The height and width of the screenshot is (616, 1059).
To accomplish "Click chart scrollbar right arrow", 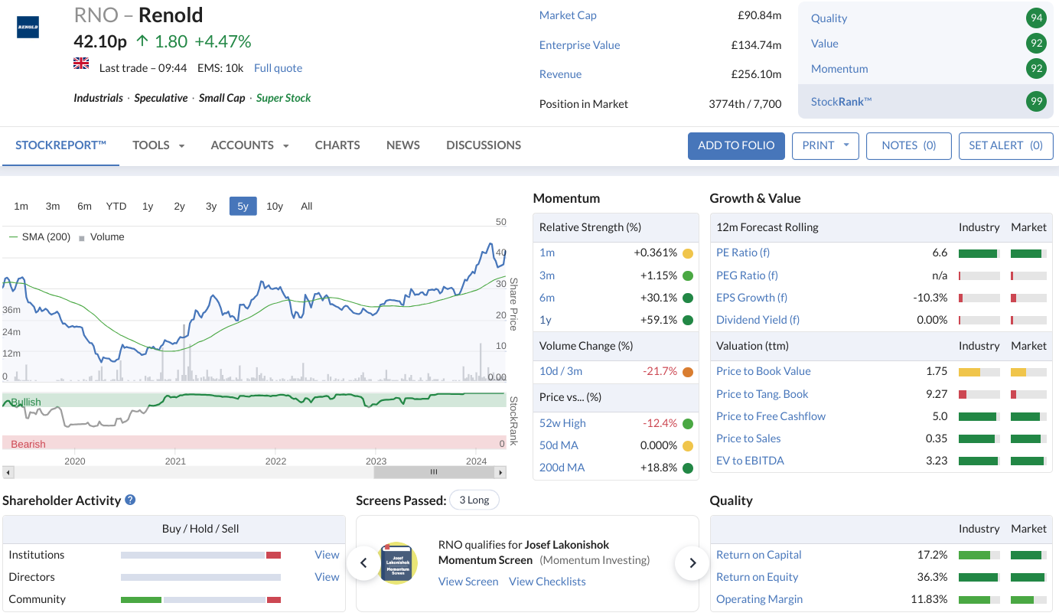I will point(501,472).
